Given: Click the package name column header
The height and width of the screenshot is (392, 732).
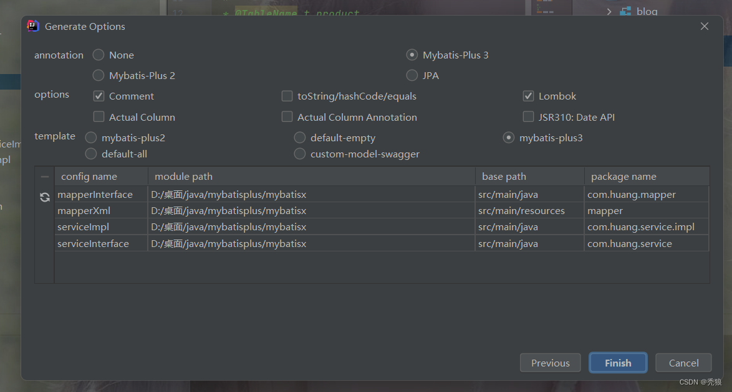Looking at the screenshot, I should click(647, 176).
